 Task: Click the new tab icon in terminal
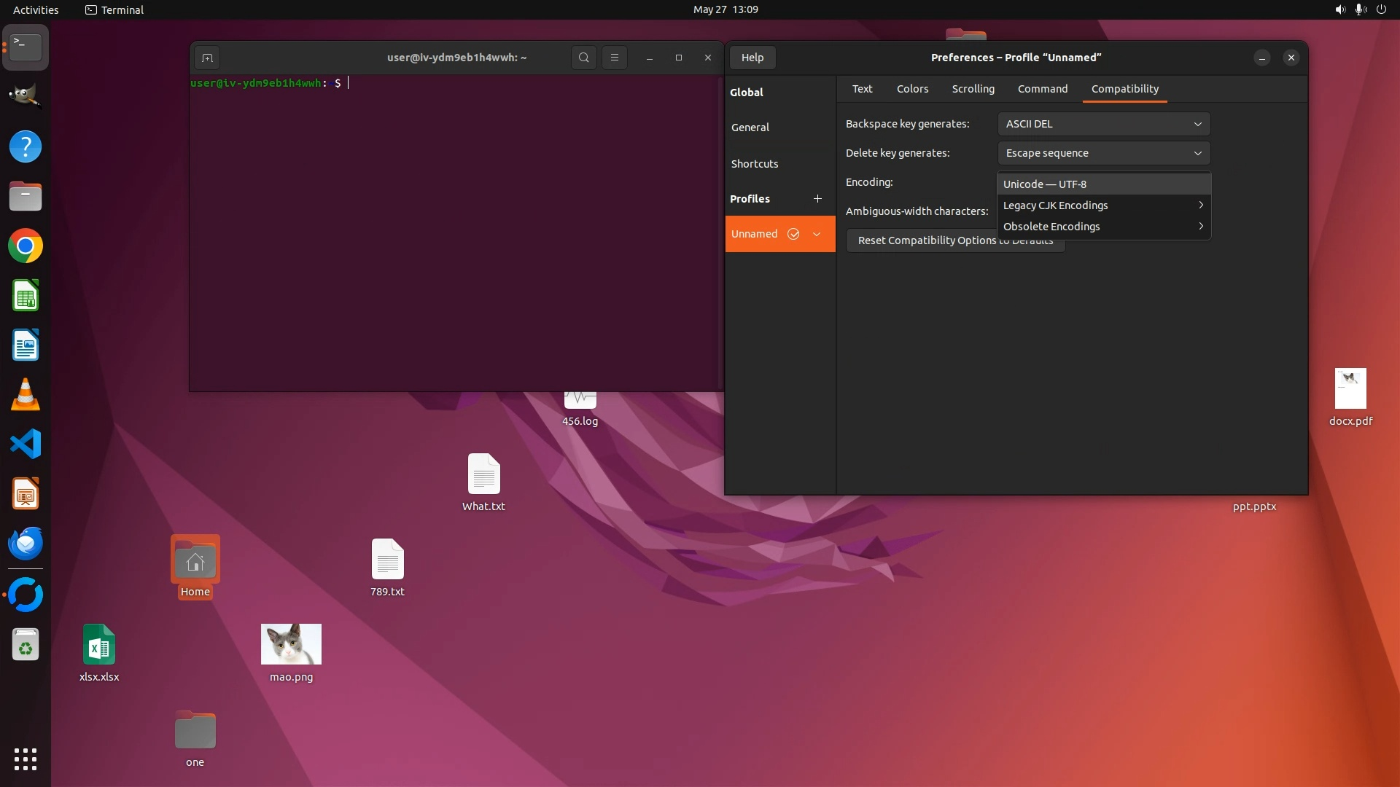(x=207, y=58)
